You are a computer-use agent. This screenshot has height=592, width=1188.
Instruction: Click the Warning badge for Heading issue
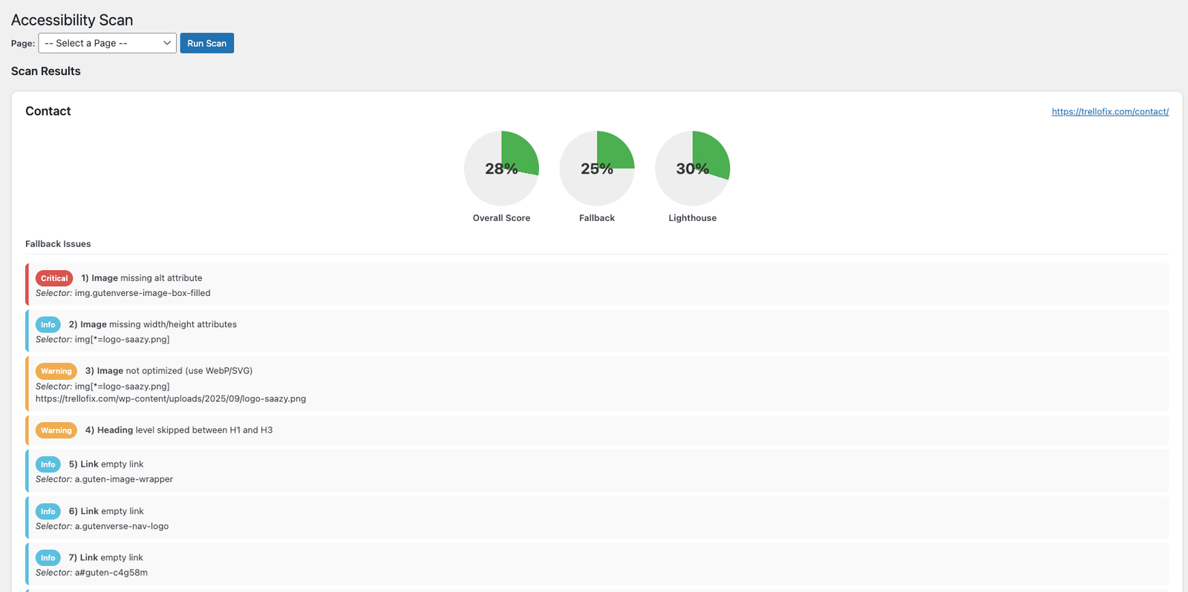tap(56, 430)
